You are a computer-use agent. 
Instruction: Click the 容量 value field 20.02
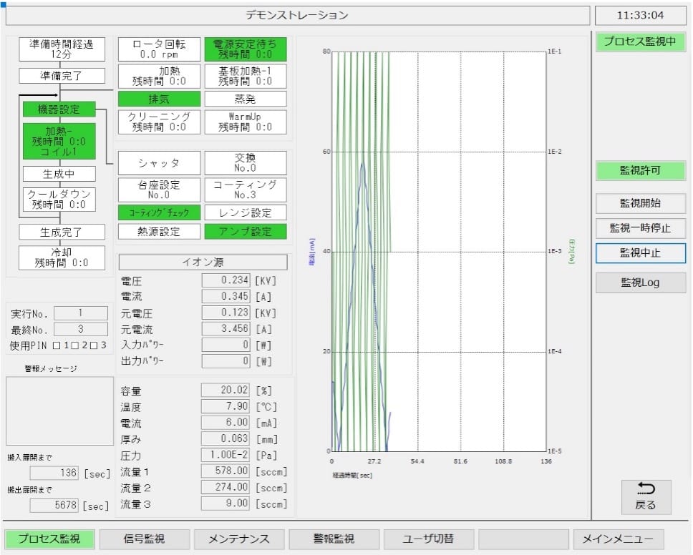pyautogui.click(x=226, y=391)
